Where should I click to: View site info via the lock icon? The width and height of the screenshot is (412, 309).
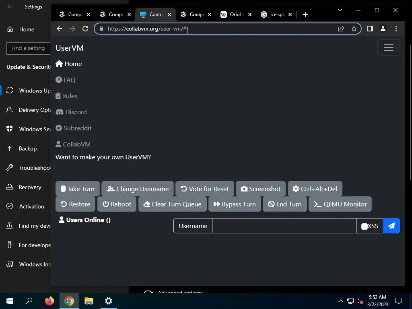101,29
